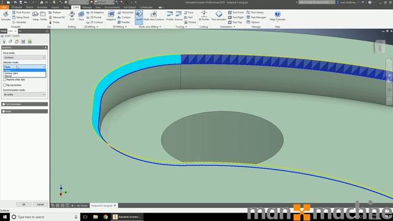Click the Type here to search box
393x221 pixels.
[x=45, y=217]
